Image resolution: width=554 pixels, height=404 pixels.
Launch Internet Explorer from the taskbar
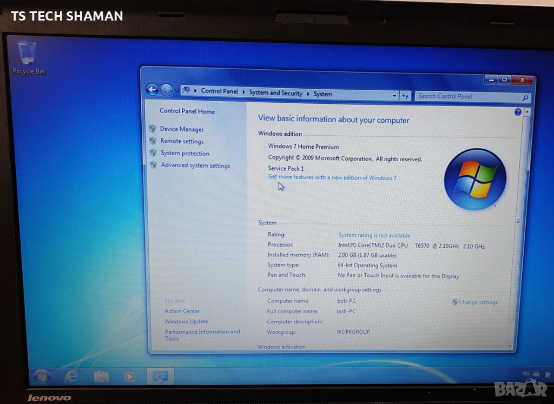(x=71, y=376)
